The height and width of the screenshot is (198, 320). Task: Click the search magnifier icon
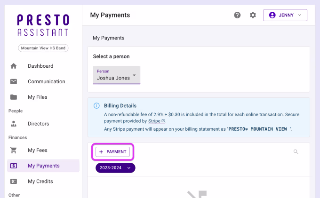coord(296,152)
